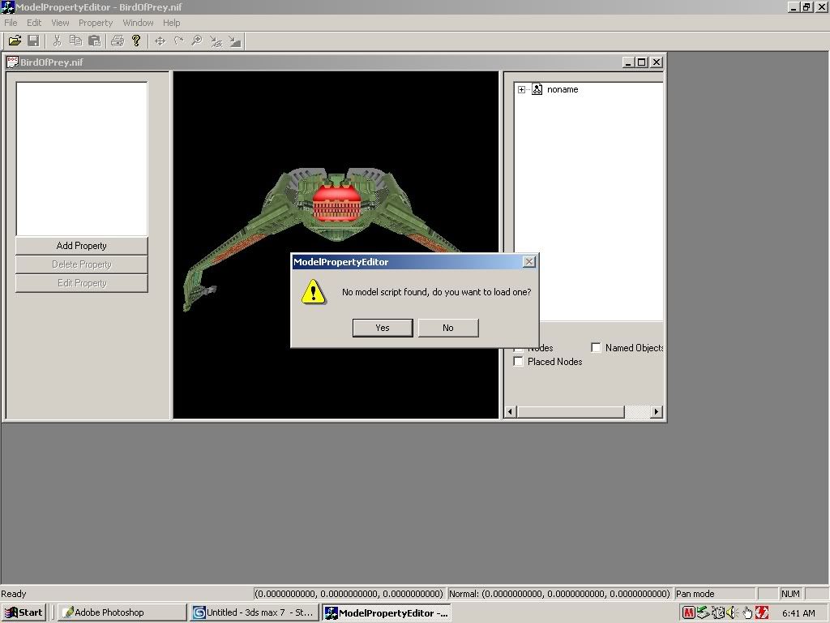Toggle the Placed Nodes checkbox

tap(518, 361)
